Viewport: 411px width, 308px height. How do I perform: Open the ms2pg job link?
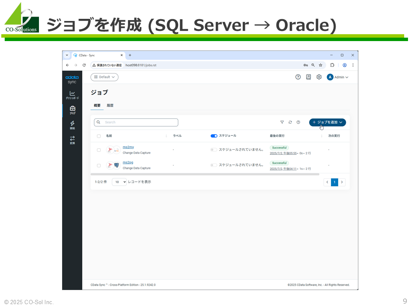[128, 163]
